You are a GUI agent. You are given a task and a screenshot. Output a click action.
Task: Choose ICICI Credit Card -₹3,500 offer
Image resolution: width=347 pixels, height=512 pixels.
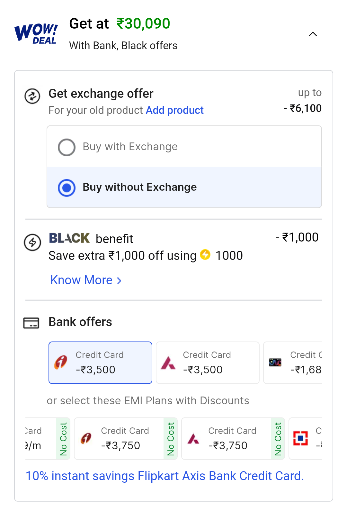[100, 362]
